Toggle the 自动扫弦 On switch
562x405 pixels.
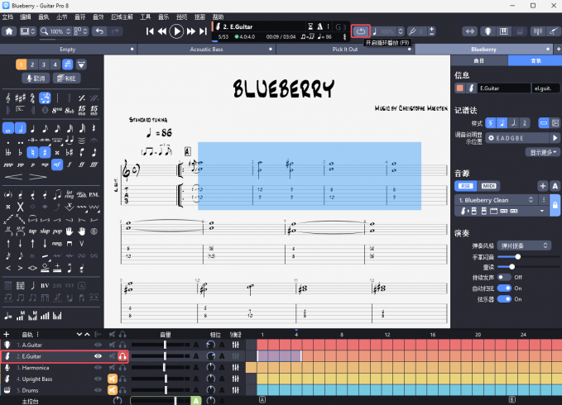point(504,288)
